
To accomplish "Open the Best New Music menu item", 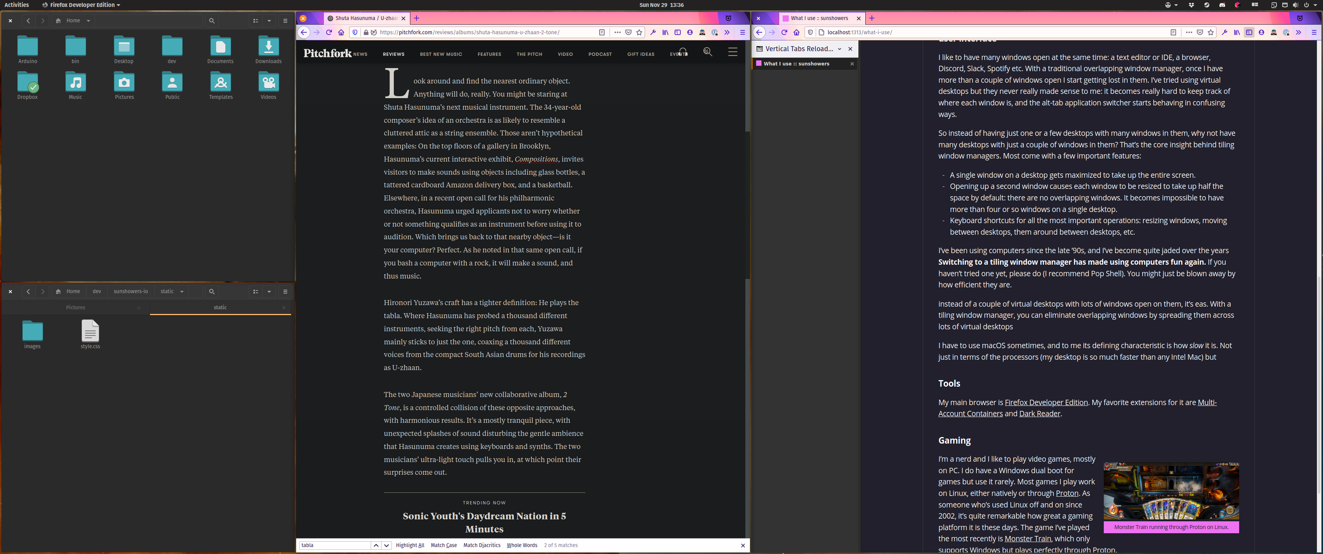I will pyautogui.click(x=441, y=54).
